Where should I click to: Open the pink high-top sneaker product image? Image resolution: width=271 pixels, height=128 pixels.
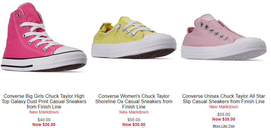44,37
